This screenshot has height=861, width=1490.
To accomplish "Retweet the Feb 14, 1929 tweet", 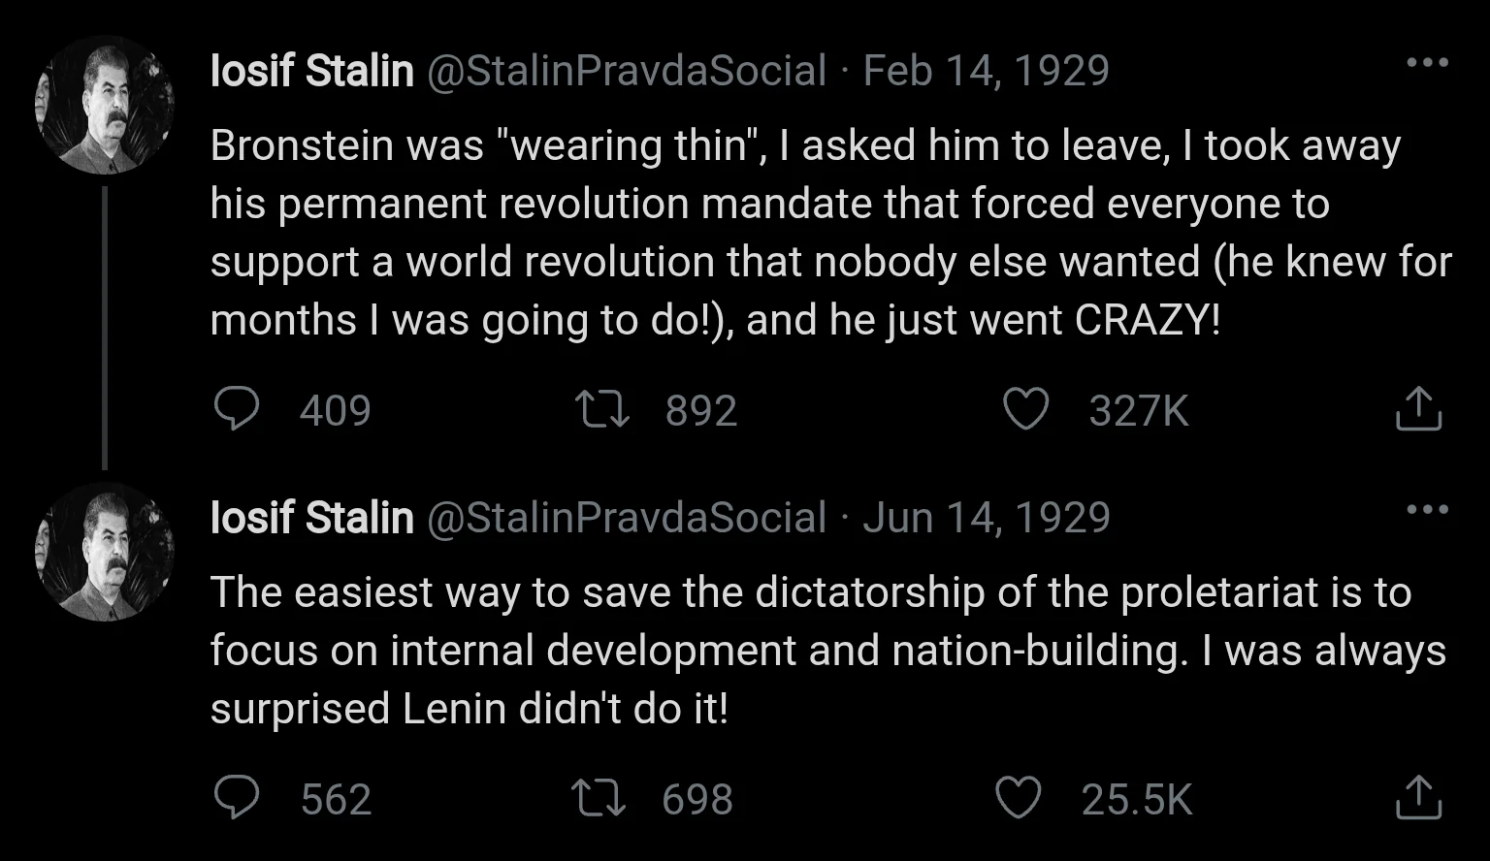I will pyautogui.click(x=602, y=409).
